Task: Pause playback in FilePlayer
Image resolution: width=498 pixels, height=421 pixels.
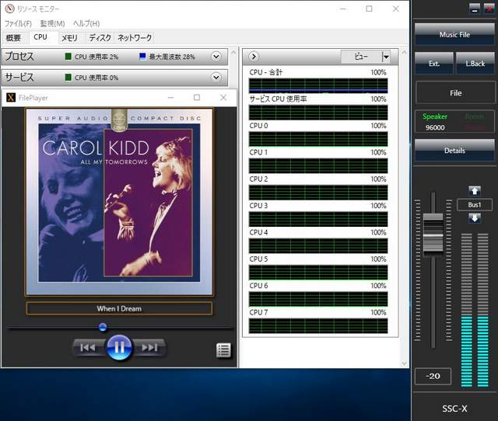Action: (118, 347)
